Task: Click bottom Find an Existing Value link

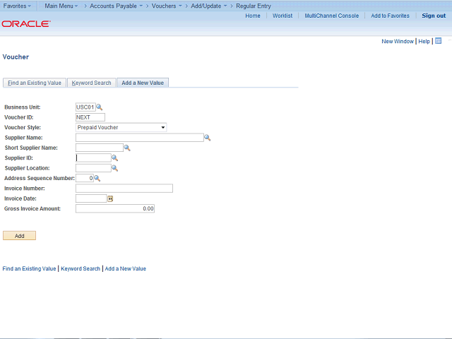Action: point(29,268)
